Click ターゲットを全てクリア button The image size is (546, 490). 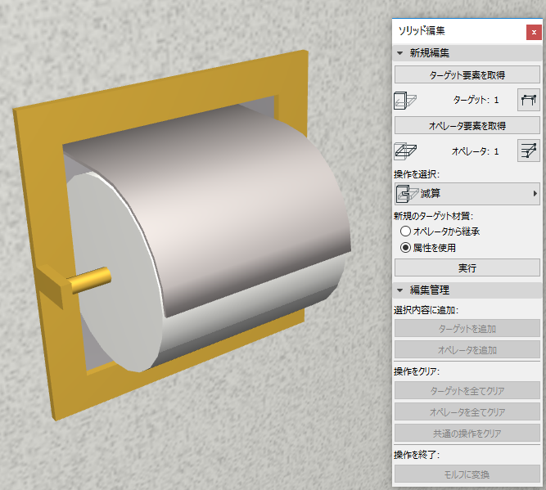pos(467,390)
